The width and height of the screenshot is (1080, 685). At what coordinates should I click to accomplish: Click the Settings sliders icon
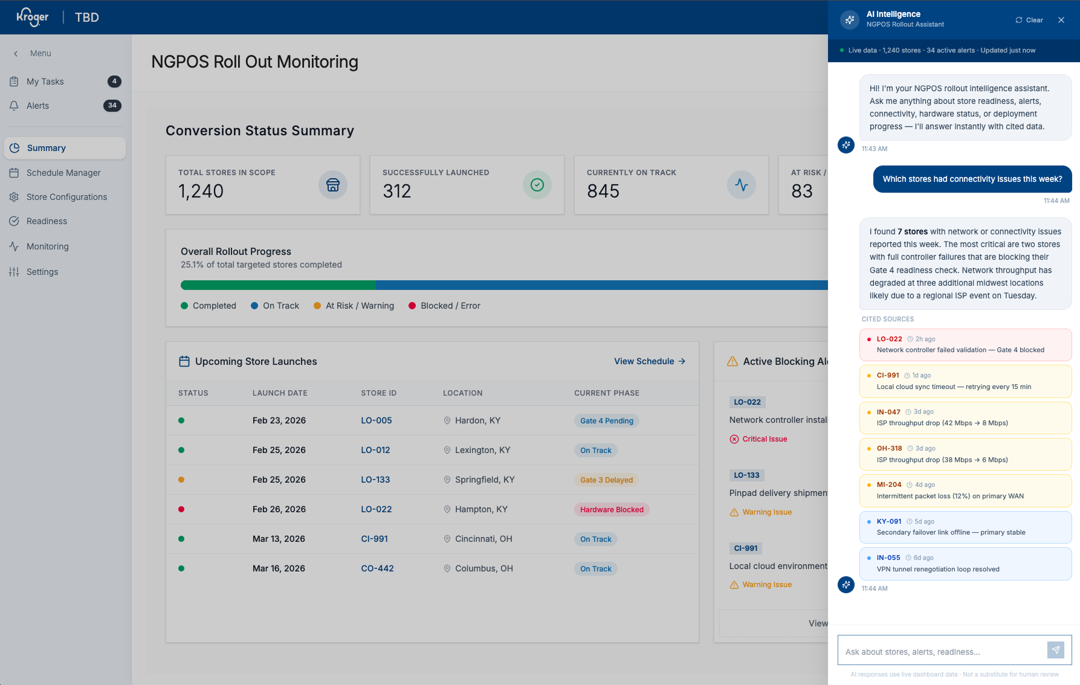14,272
